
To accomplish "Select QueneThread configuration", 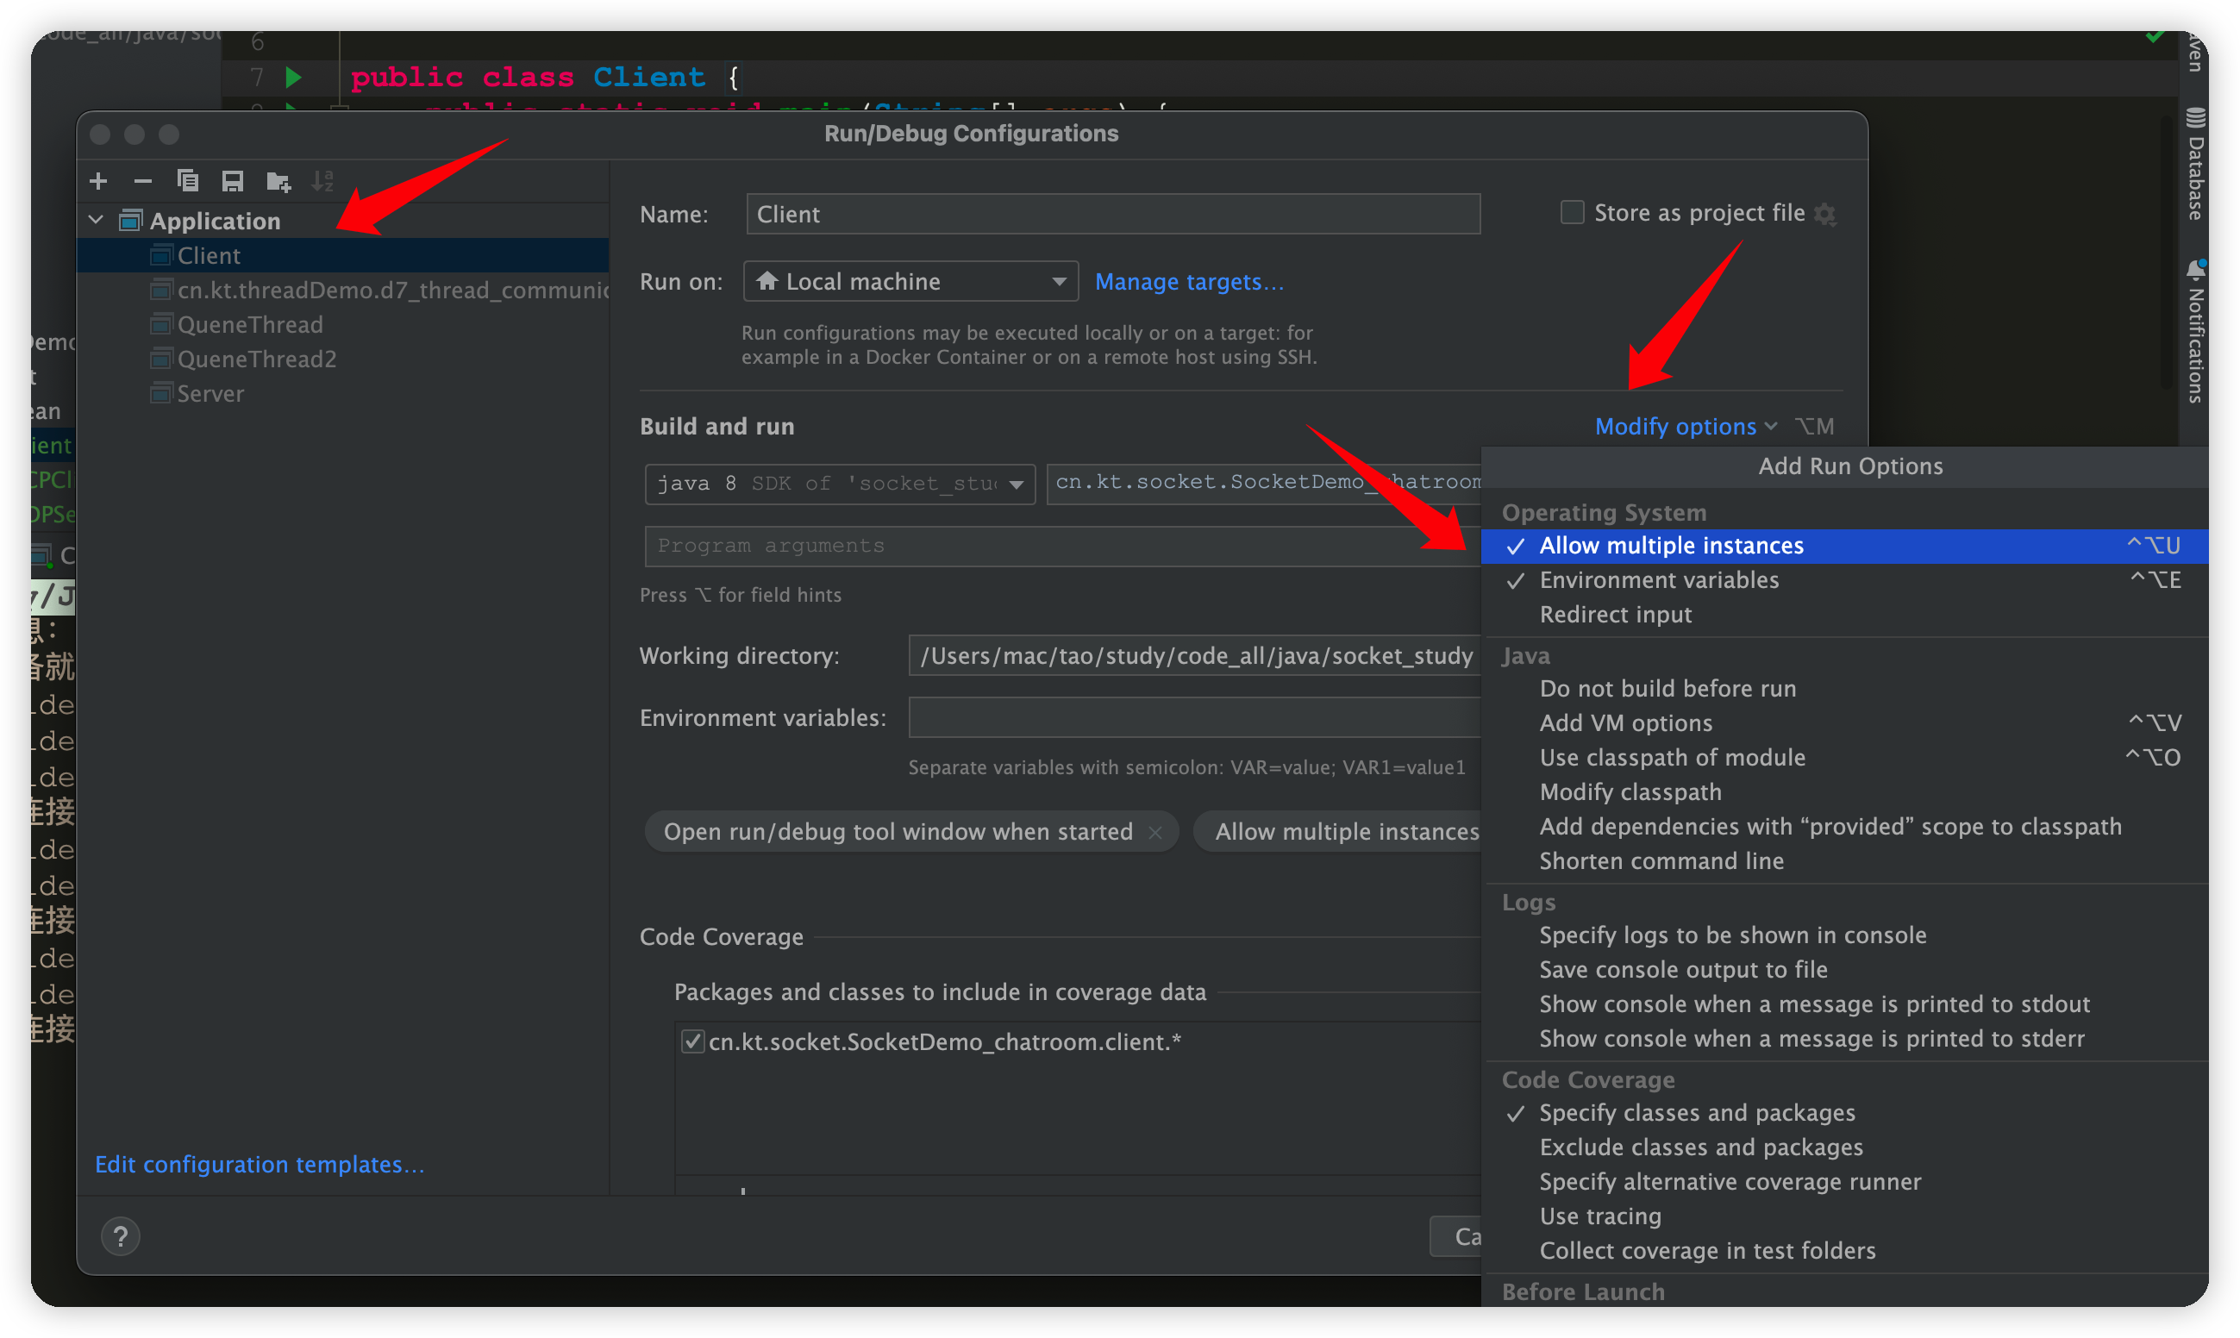I will (x=343, y=324).
